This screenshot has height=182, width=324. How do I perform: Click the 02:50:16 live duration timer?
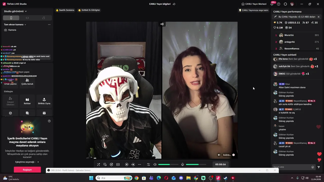coord(220,164)
